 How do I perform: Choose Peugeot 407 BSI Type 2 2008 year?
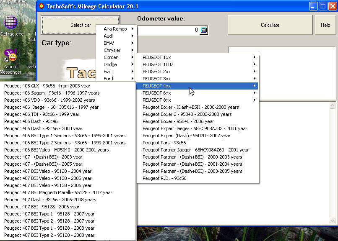(x=68, y=235)
